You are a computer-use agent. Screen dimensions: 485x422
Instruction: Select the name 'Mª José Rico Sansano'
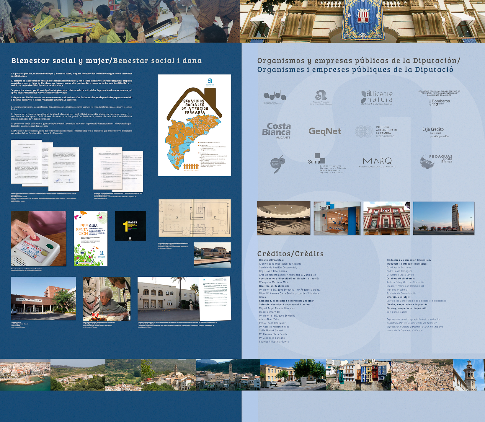[x=272, y=338]
